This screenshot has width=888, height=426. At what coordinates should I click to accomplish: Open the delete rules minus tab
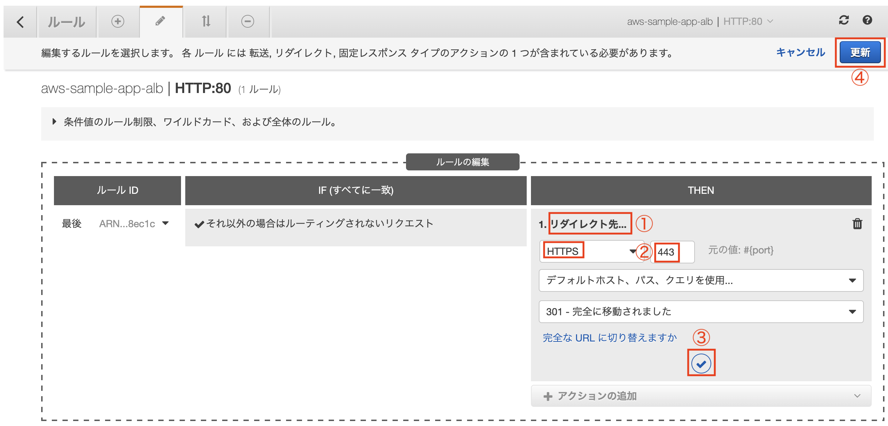click(x=248, y=21)
